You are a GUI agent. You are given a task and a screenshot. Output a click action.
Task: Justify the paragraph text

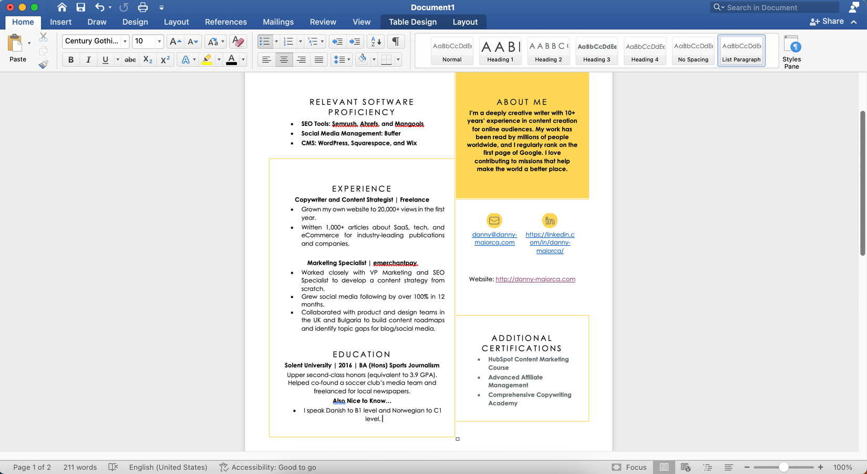pyautogui.click(x=318, y=60)
